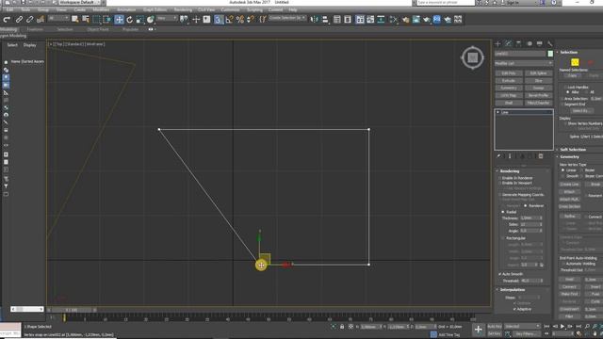
Task: Enable the Enable In Viewport checkbox
Action: coord(500,183)
